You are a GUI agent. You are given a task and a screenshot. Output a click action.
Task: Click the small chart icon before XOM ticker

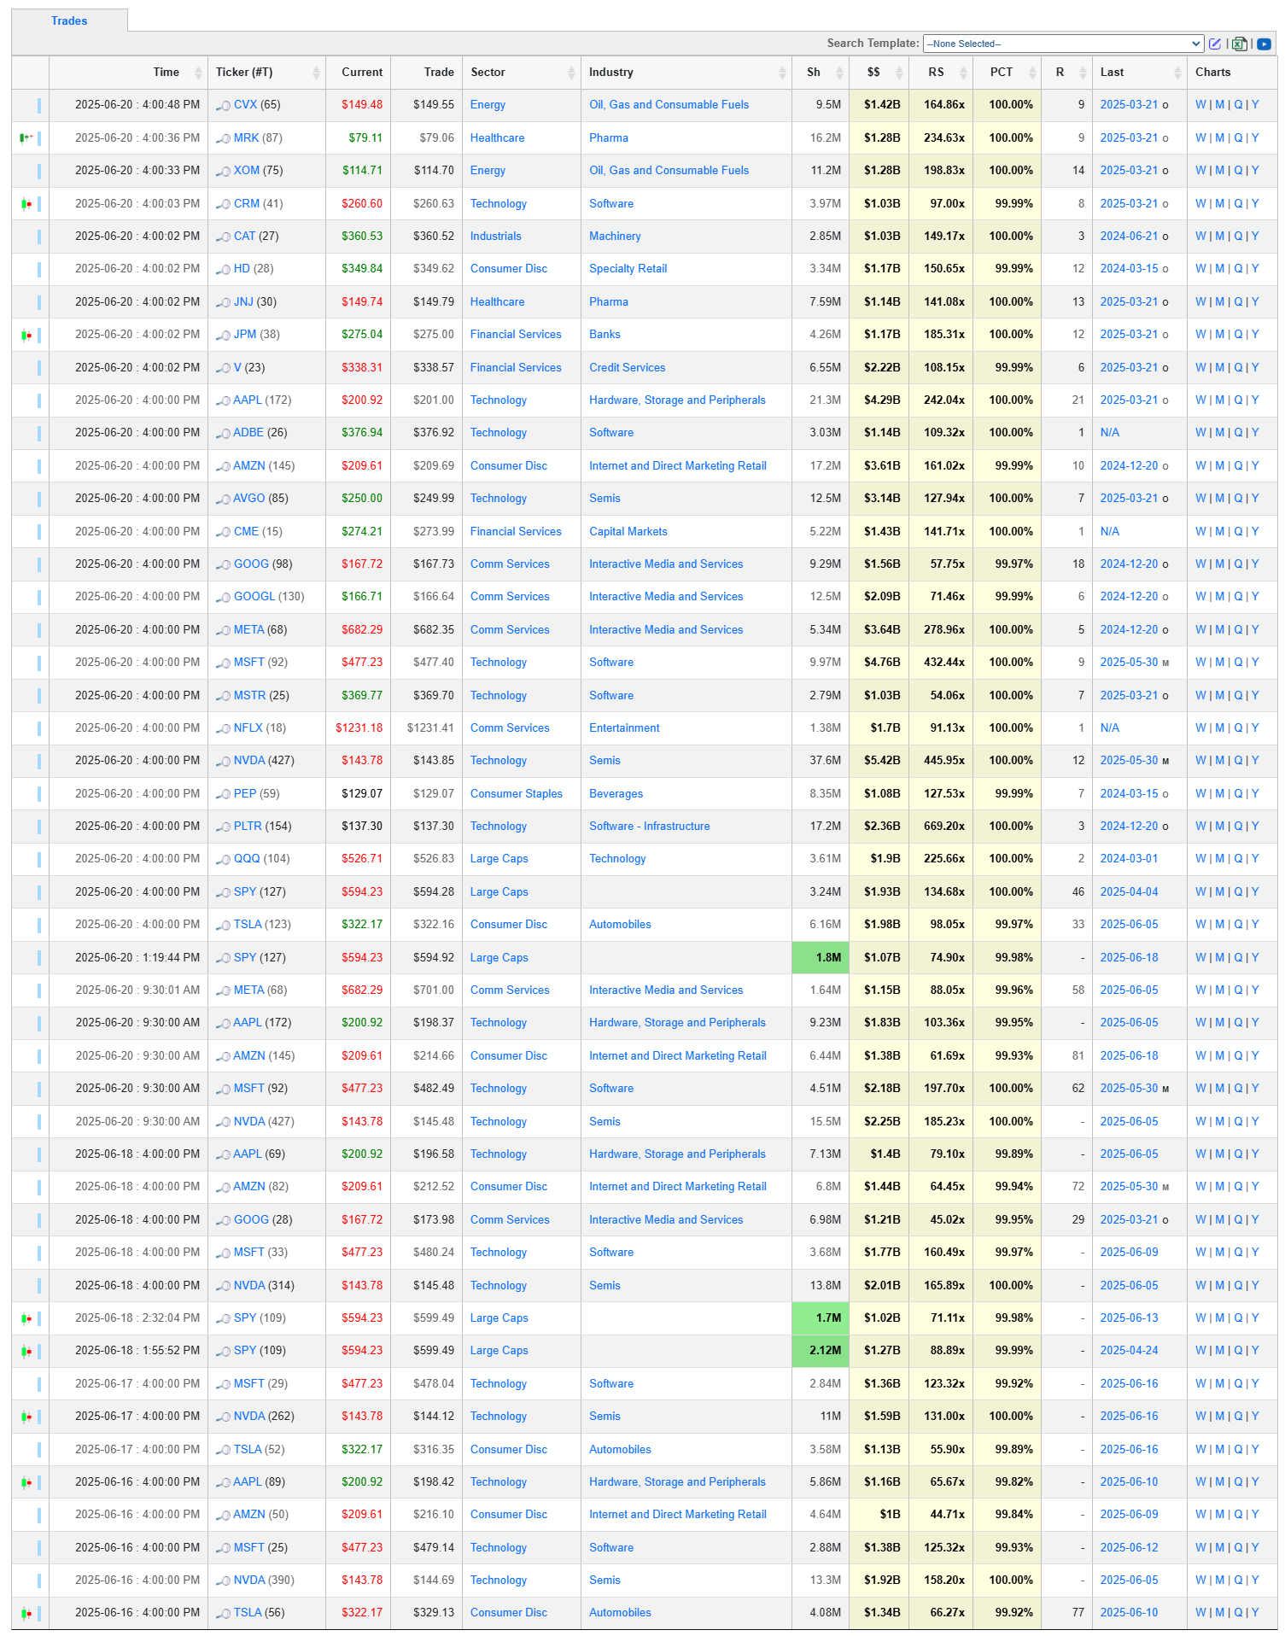223,171
